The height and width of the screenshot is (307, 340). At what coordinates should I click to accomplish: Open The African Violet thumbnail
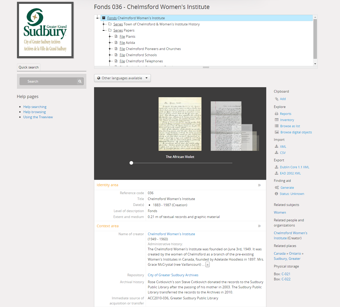(180, 124)
